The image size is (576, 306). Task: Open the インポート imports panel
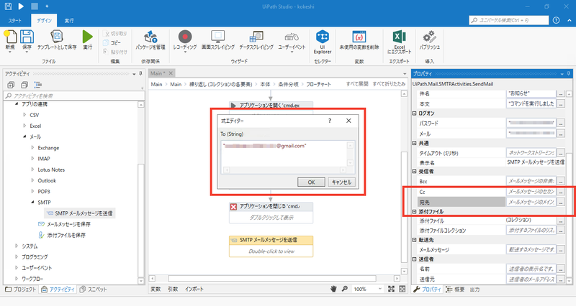click(x=194, y=289)
